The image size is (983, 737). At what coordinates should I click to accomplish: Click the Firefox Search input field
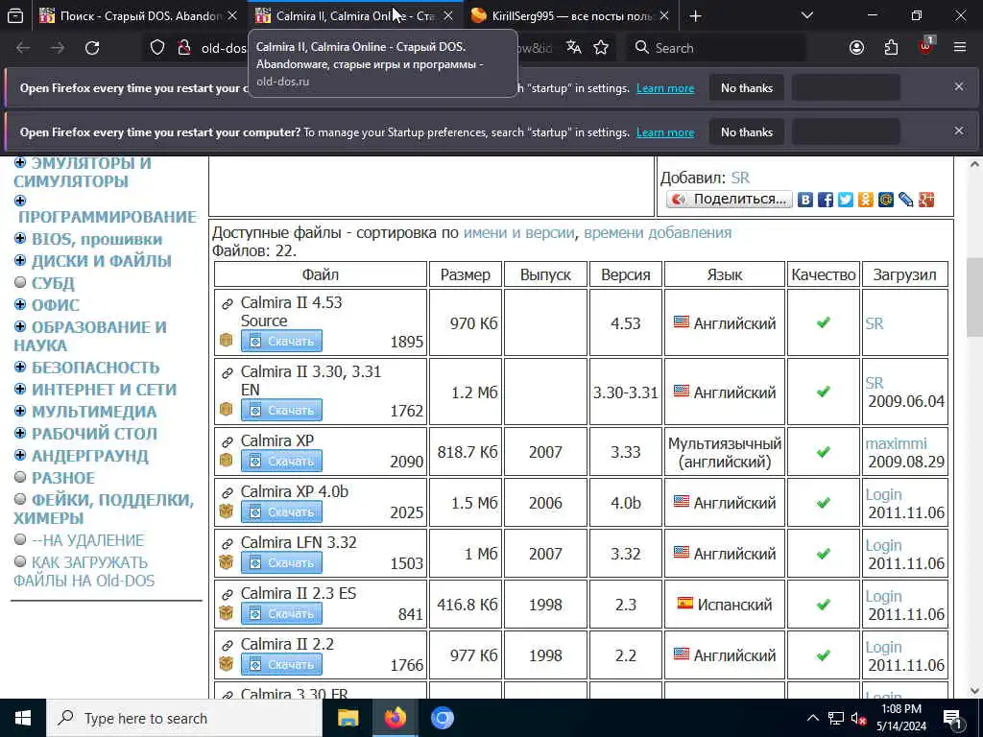715,48
